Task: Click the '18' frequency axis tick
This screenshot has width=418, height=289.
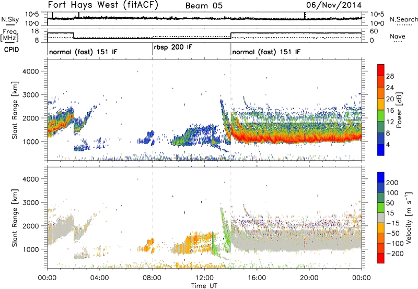Action: pyautogui.click(x=34, y=31)
